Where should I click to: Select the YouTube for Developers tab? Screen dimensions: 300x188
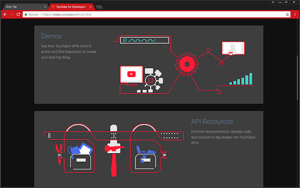71,7
